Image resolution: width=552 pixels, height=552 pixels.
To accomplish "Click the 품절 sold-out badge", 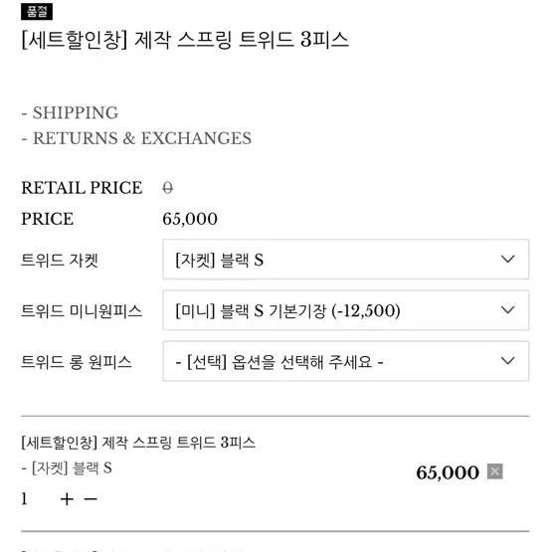I will tap(37, 12).
